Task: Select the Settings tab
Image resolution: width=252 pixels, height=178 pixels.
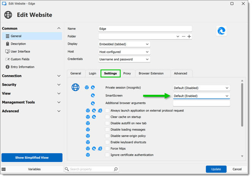Action: click(110, 73)
